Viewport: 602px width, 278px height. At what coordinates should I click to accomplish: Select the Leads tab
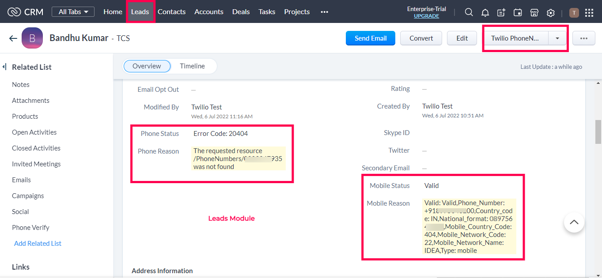tap(140, 12)
